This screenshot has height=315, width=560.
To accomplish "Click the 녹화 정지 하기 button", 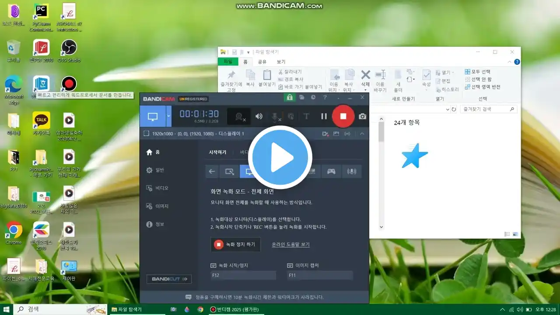I will pos(235,245).
